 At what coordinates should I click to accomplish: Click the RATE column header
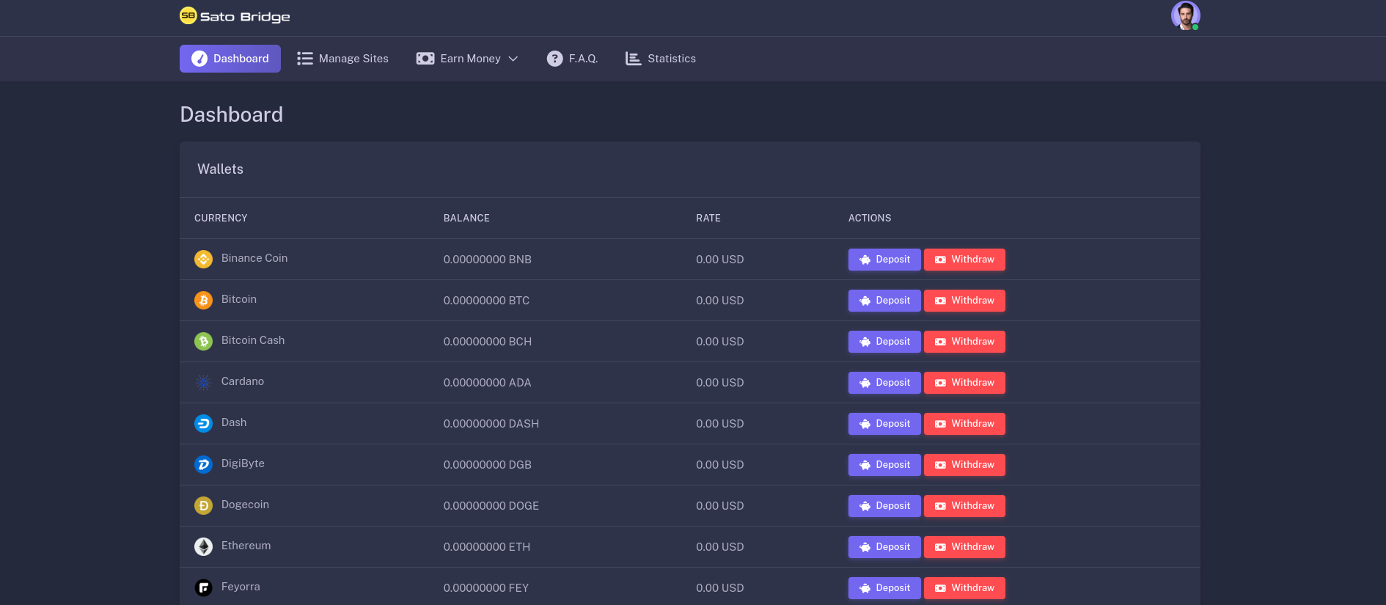coord(708,218)
